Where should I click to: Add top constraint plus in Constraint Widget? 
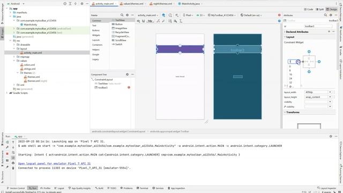(x=309, y=51)
